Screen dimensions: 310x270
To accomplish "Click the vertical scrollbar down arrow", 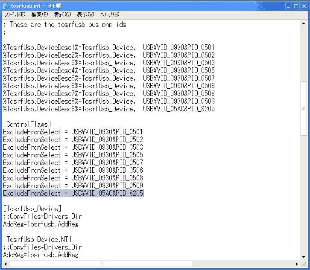I will (304, 256).
